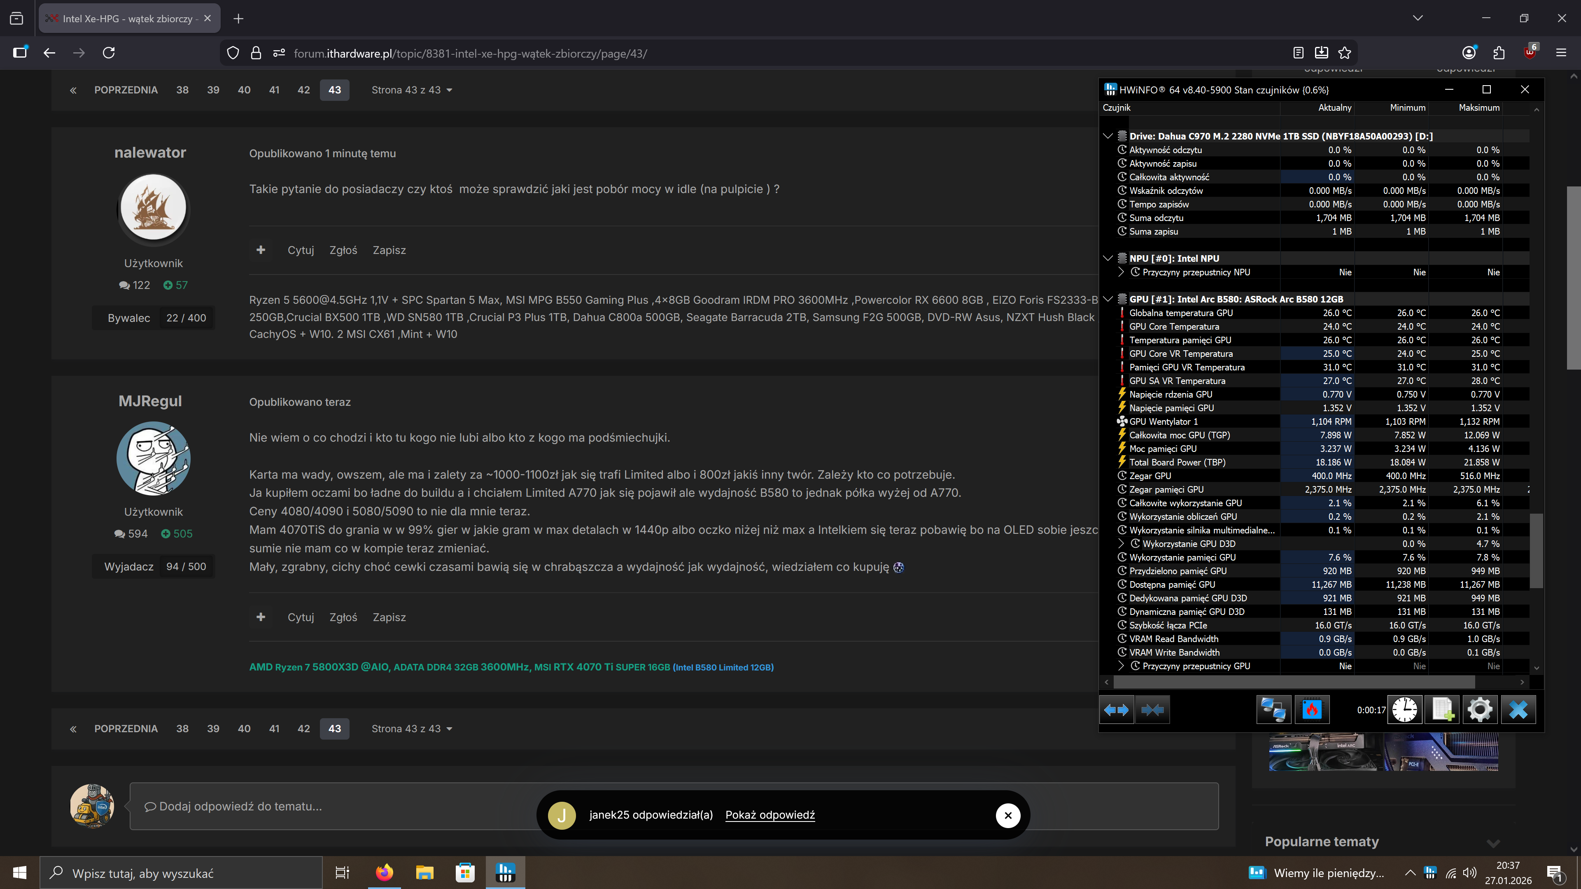
Task: Start sensor logging to file icon
Action: [1442, 710]
